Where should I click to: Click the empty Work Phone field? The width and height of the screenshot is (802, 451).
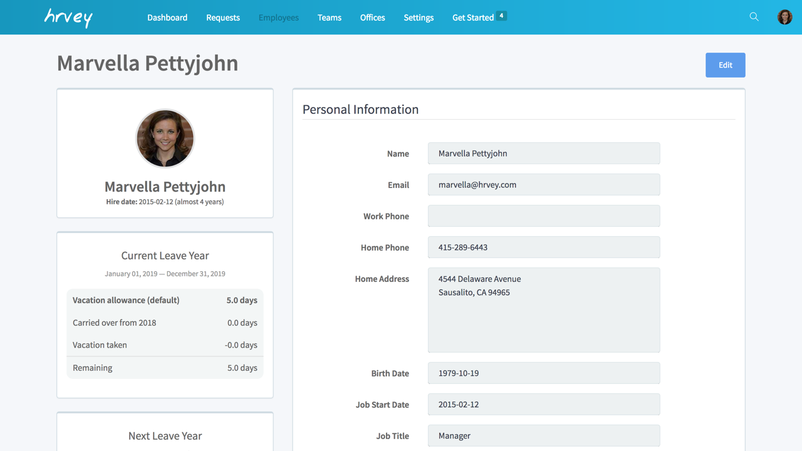pos(543,215)
